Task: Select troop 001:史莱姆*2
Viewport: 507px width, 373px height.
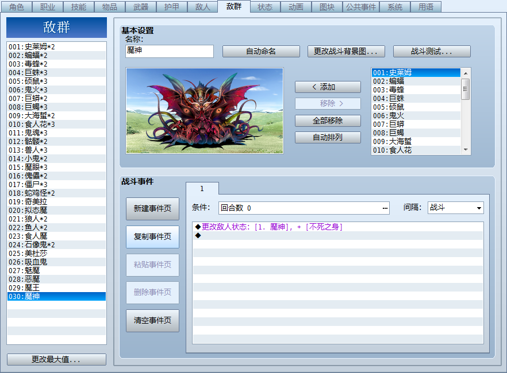Action: (56, 47)
